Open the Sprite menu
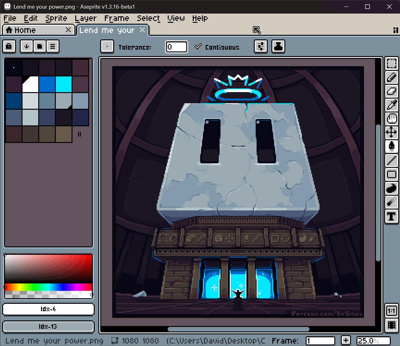This screenshot has height=346, width=400. [56, 18]
